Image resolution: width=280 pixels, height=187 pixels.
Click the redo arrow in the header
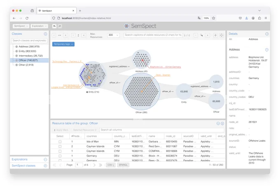click(60, 26)
